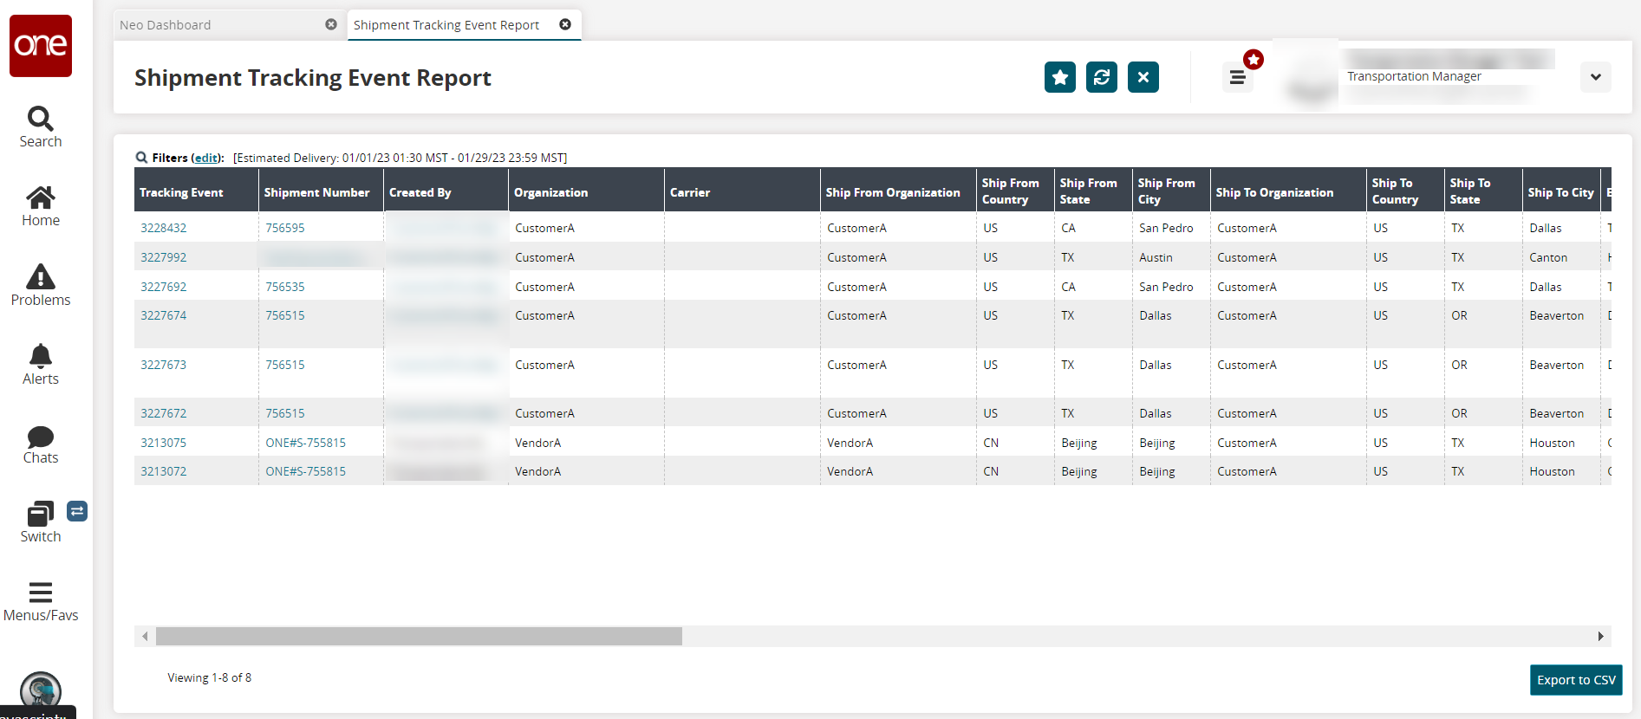Open shipment ONE#S-755815 in row 3213072

(x=306, y=471)
